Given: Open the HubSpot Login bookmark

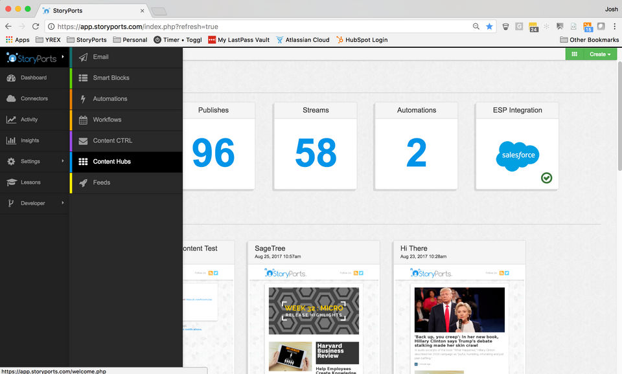Looking at the screenshot, I should click(362, 40).
